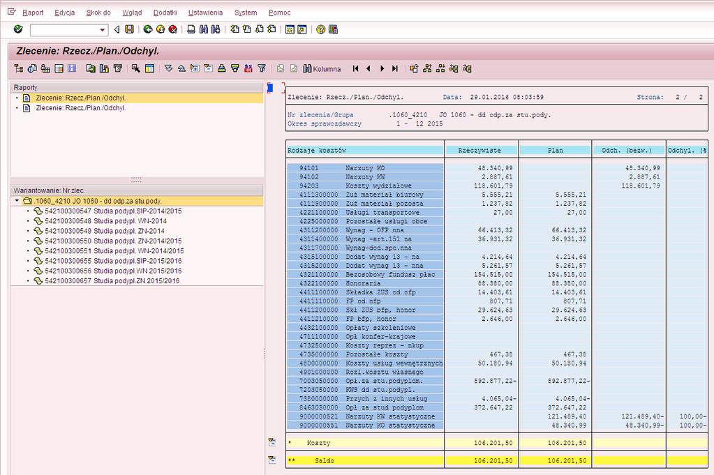The width and height of the screenshot is (714, 475).
Task: Click the Customize local layout icon
Action: point(333,29)
